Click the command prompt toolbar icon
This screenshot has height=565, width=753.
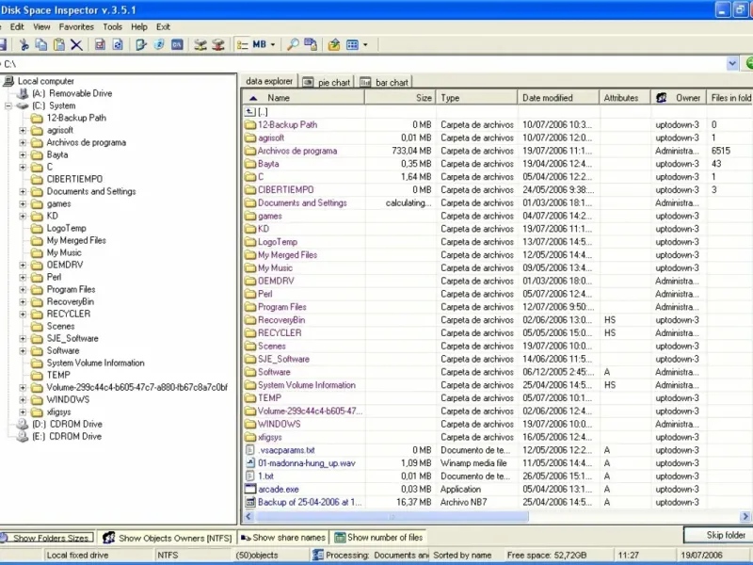point(177,44)
